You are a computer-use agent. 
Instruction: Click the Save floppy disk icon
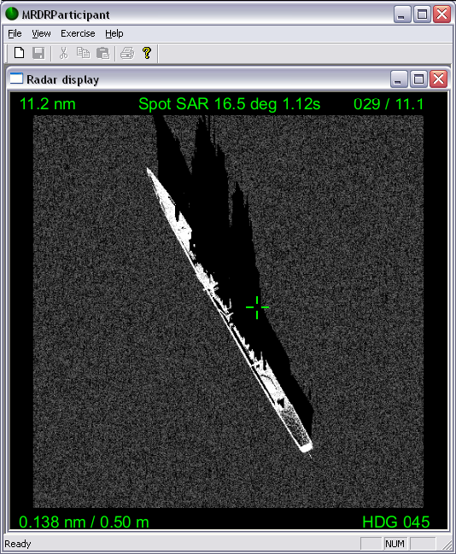(38, 53)
